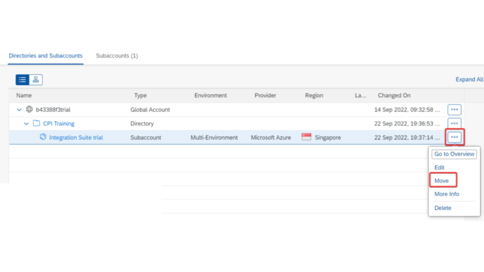This screenshot has width=484, height=272.
Task: Switch to the Subaccounts (1) tab
Action: tap(117, 56)
